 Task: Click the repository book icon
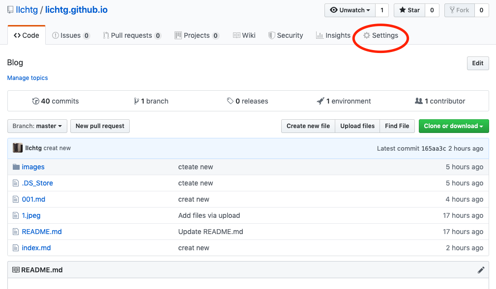pyautogui.click(x=10, y=10)
